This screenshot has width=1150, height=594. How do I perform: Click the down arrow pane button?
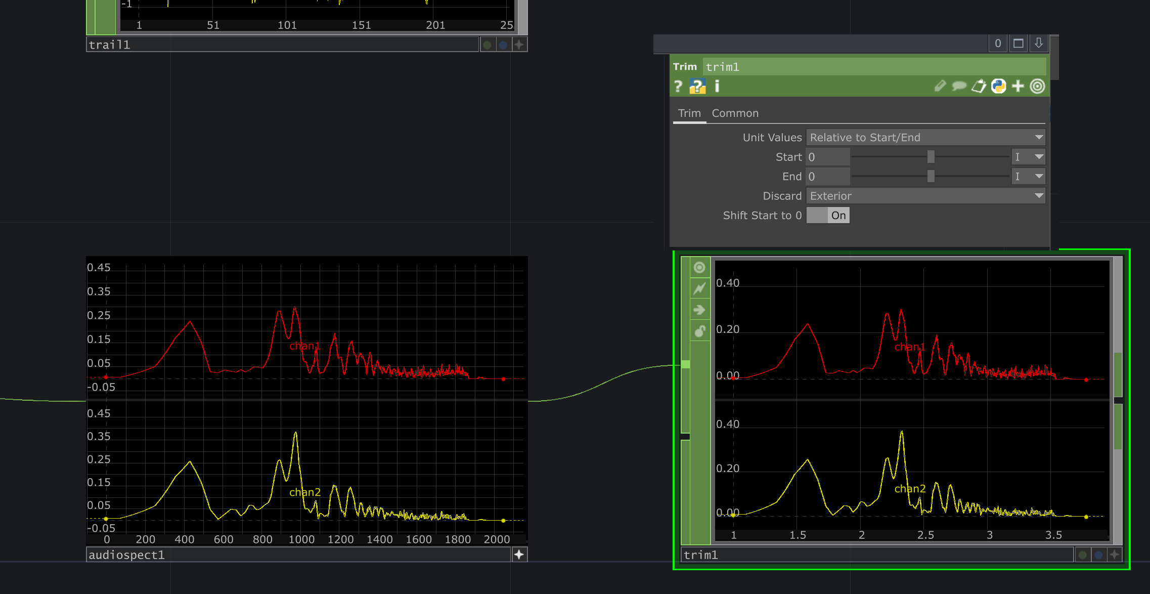click(1038, 44)
